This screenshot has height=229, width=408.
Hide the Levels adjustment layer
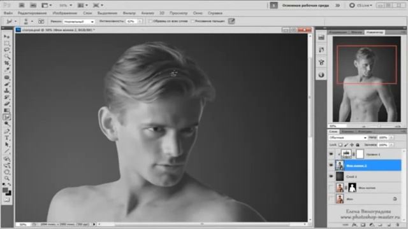(331, 154)
